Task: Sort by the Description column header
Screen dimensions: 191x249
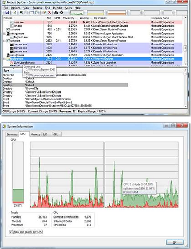Action: [121, 18]
